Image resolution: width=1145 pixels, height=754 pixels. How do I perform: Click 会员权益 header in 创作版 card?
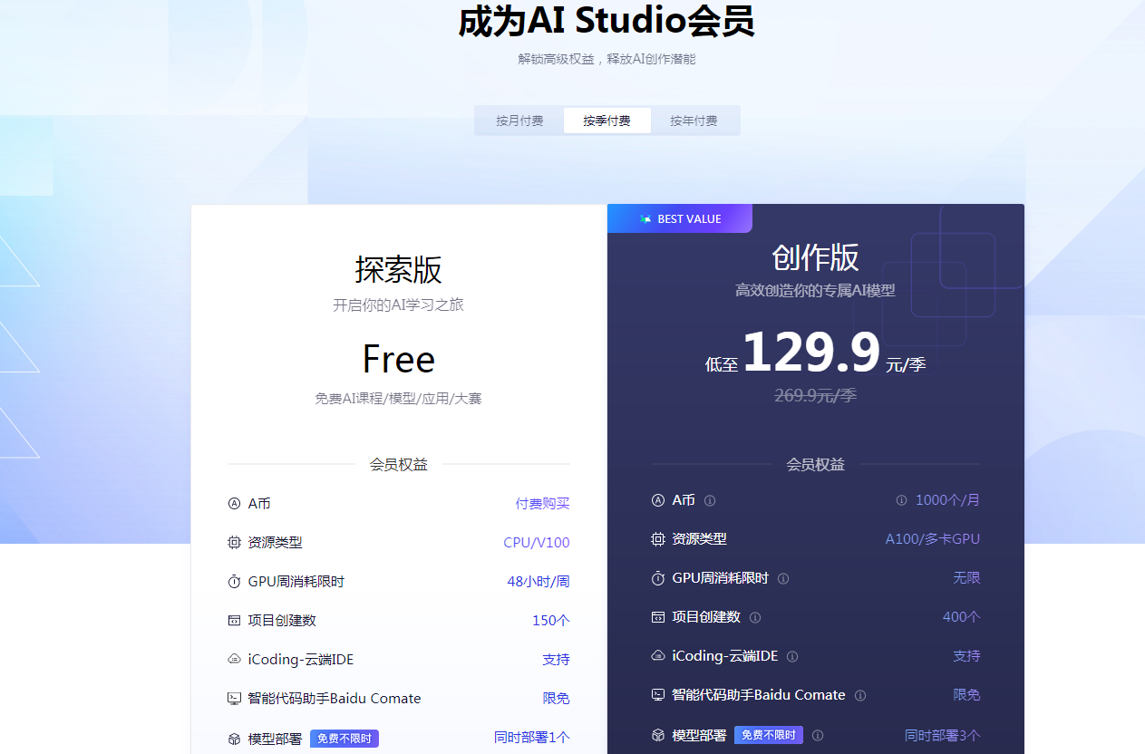(816, 464)
